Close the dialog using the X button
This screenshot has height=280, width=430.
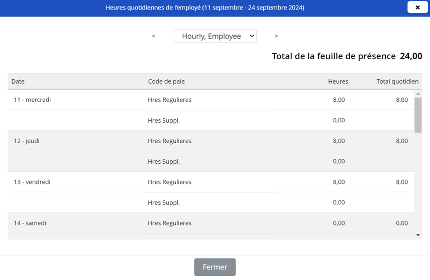click(x=417, y=8)
